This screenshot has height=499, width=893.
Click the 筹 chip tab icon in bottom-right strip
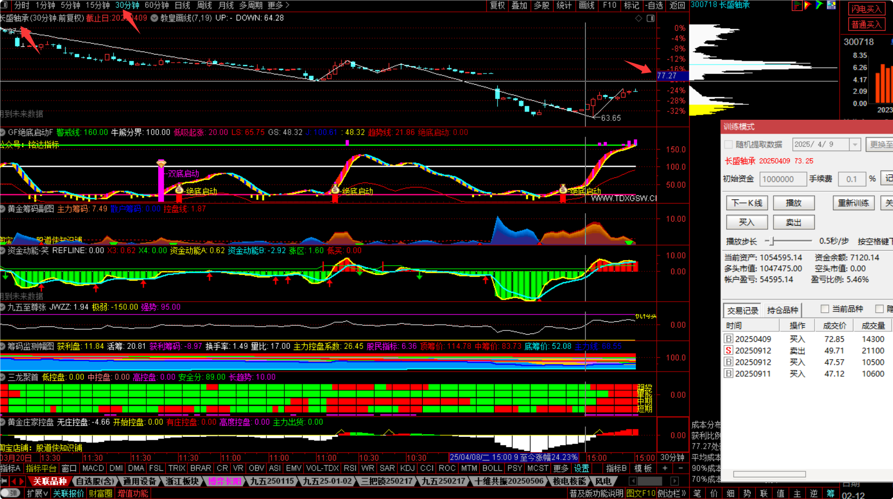point(830,493)
